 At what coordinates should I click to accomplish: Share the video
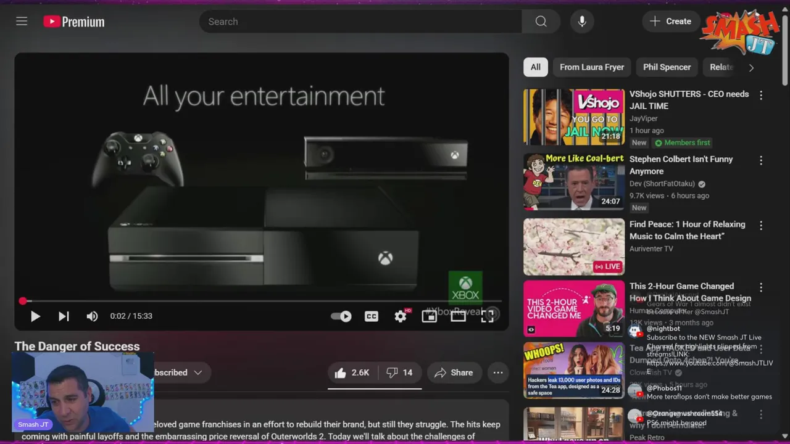[454, 372]
